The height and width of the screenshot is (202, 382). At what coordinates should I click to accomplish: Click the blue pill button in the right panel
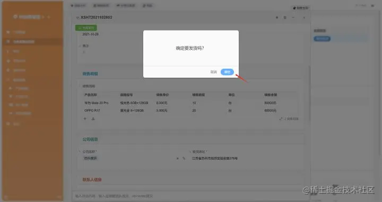(322, 39)
